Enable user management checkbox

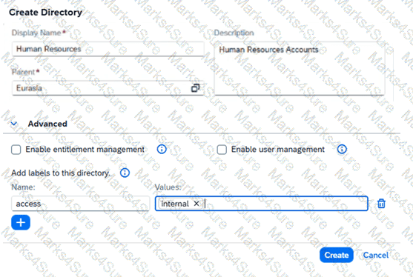[222, 150]
